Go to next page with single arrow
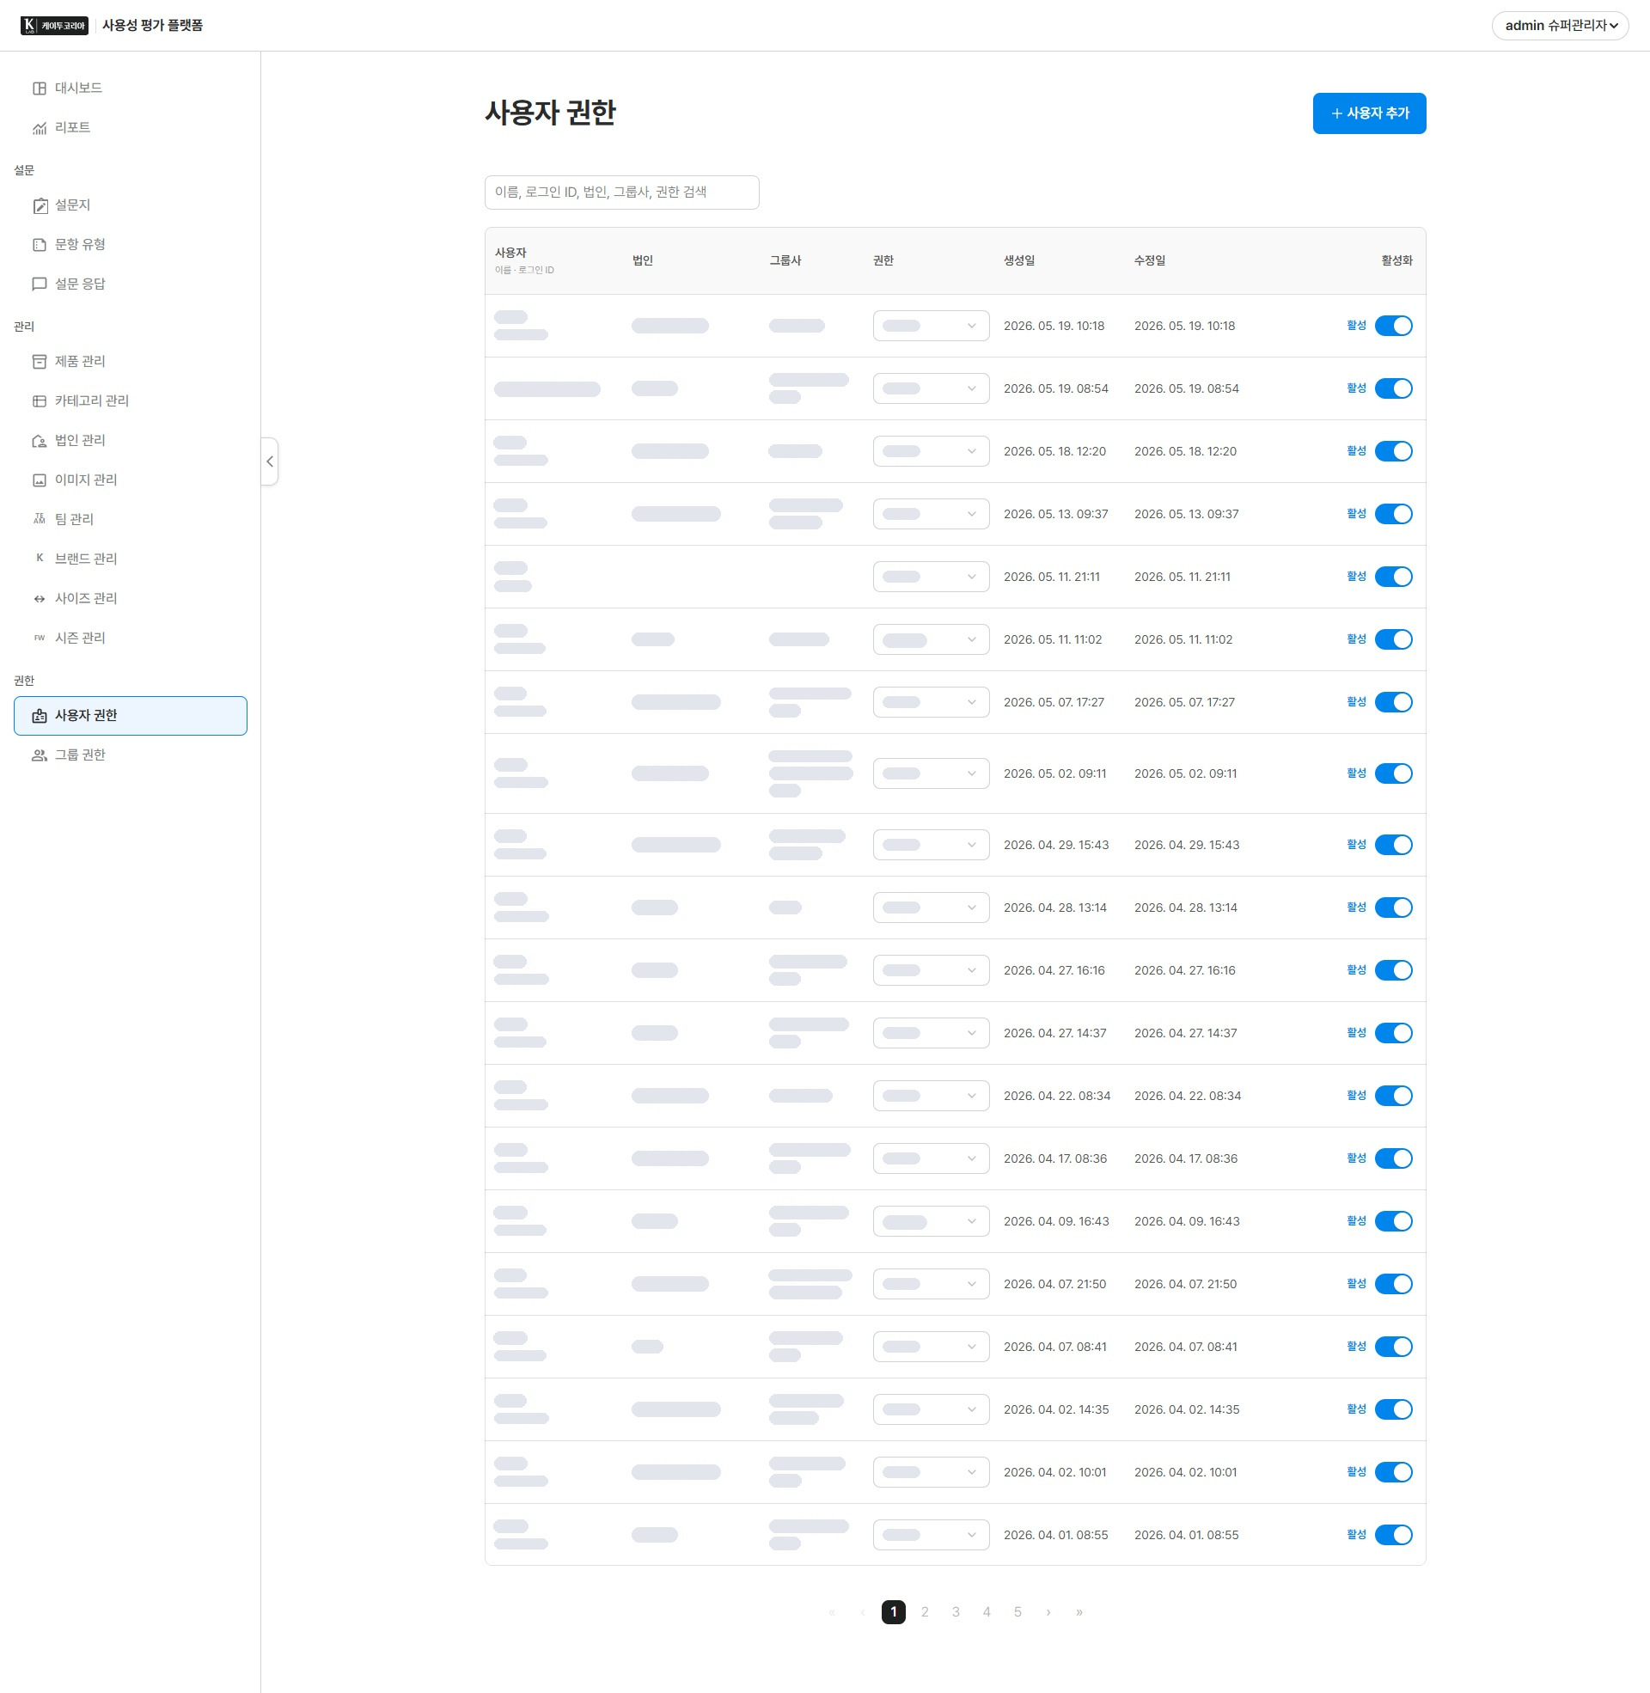This screenshot has height=1693, width=1650. 1048,1612
